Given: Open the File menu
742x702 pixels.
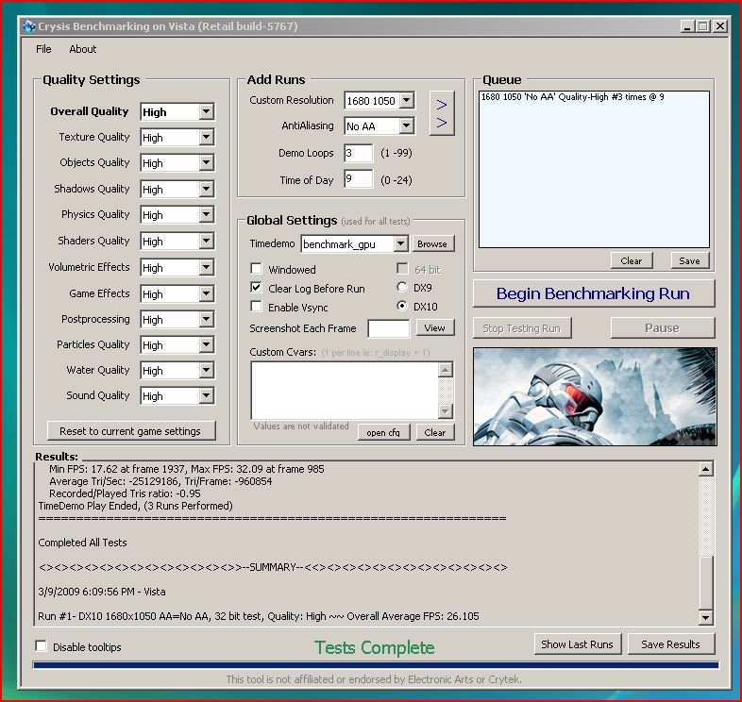Looking at the screenshot, I should pyautogui.click(x=43, y=49).
